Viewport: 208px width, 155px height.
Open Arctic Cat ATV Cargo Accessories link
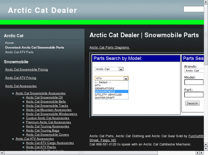50,143
